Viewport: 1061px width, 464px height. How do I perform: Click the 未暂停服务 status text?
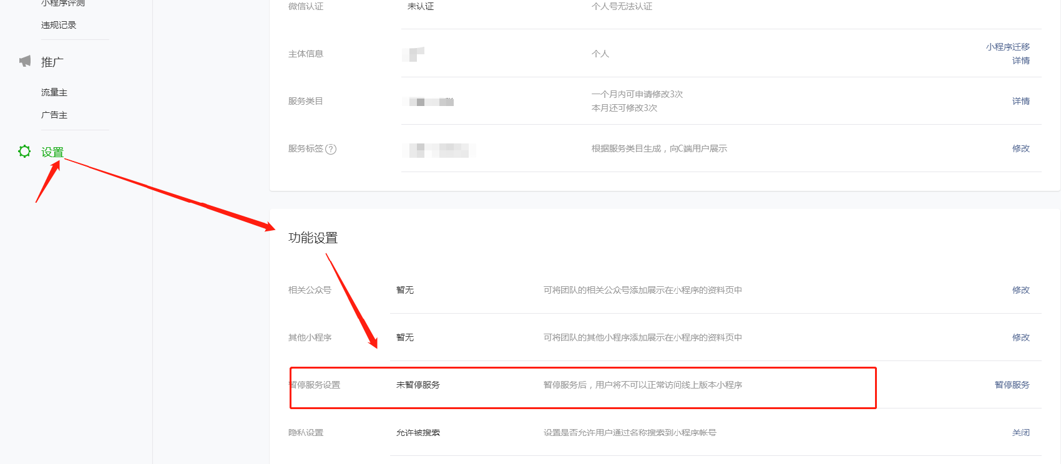click(x=418, y=385)
